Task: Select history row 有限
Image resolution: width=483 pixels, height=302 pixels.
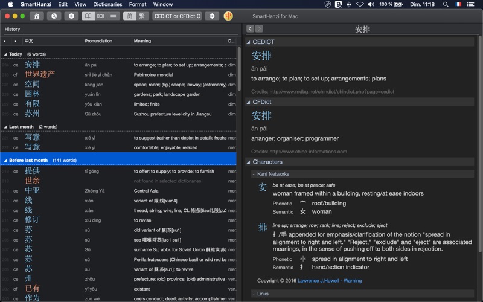Action: click(118, 104)
